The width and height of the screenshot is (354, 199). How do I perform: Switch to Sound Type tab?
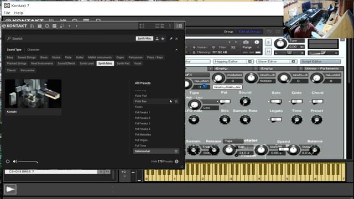click(x=14, y=50)
